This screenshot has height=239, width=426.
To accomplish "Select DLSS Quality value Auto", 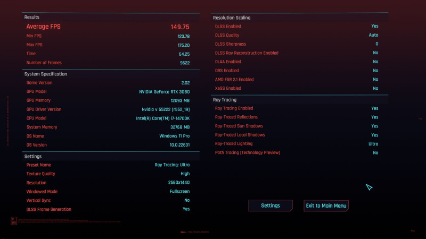I will pos(373,35).
